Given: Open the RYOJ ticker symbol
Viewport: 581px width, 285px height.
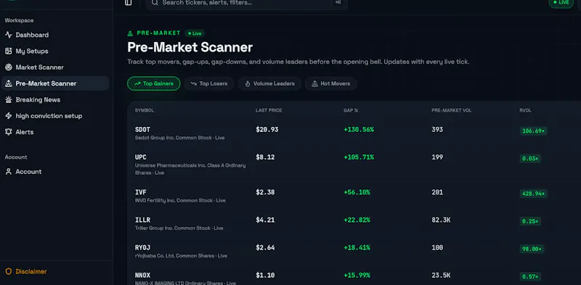Looking at the screenshot, I should click(142, 247).
